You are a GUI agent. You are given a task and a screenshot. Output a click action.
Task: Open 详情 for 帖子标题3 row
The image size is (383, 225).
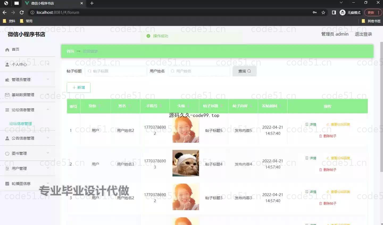311,192
